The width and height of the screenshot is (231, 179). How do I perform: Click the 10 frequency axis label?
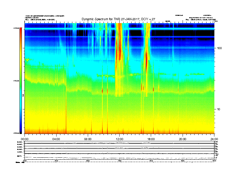(218, 109)
